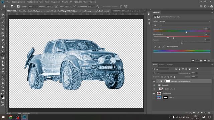Image resolution: width=214 pixels, height=120 pixels.
Task: Select the Hand tool
Action: tap(3, 83)
